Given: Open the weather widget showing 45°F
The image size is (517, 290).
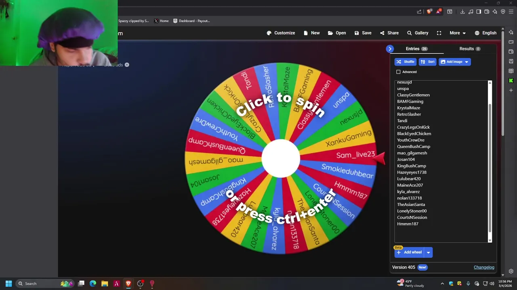Looking at the screenshot, I should click(x=411, y=284).
